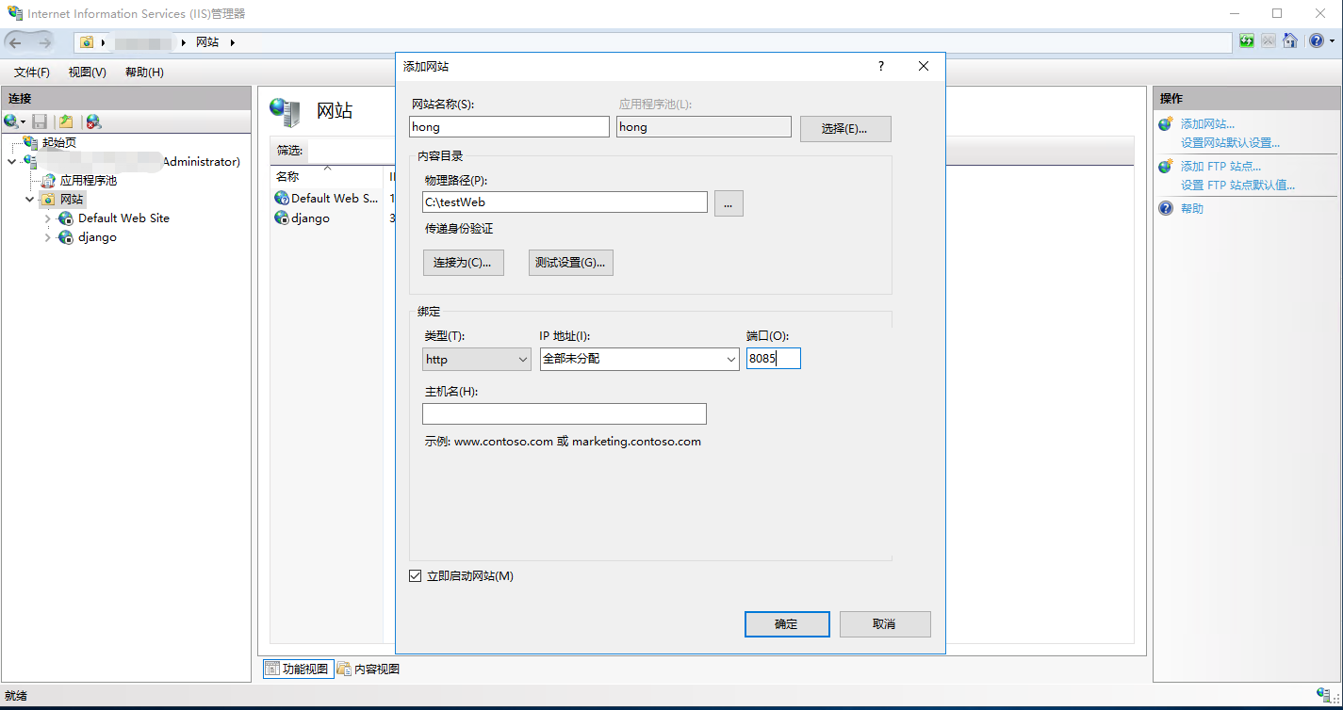Click the 内容视图 content view icon
1343x710 pixels.
(344, 669)
